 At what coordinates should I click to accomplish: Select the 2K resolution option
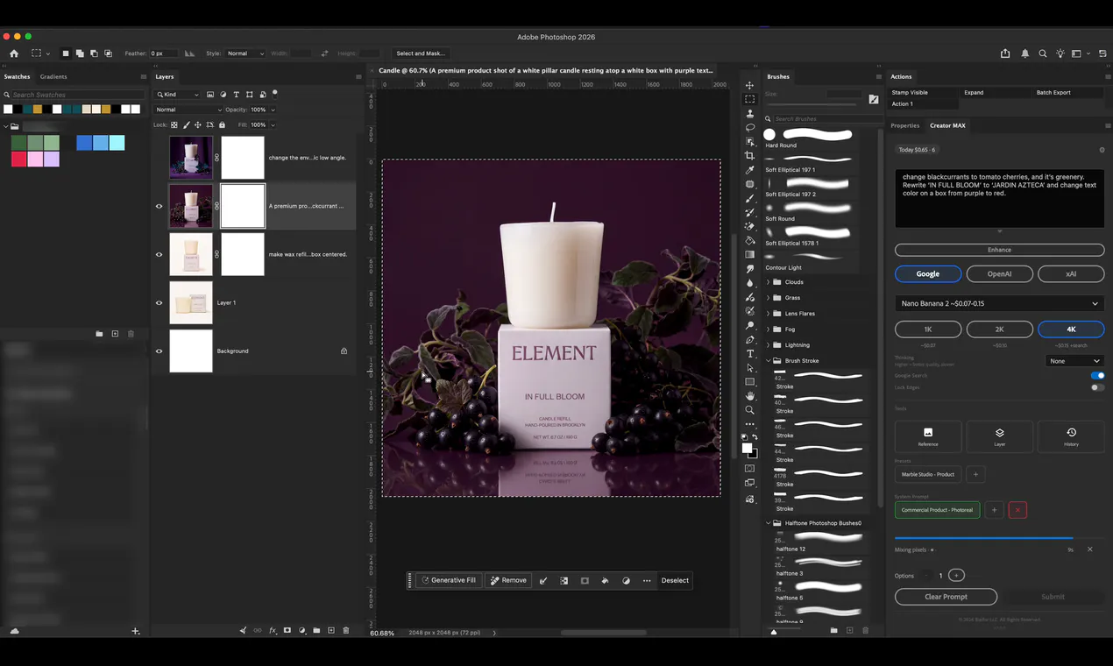point(999,329)
